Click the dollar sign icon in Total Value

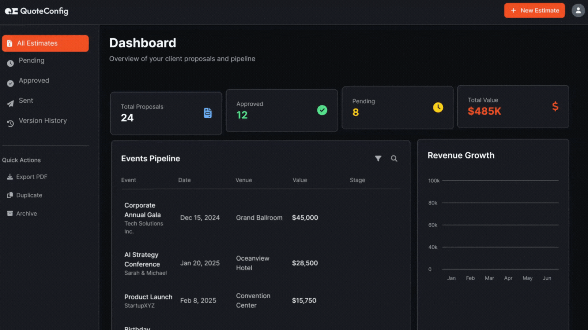click(x=555, y=106)
